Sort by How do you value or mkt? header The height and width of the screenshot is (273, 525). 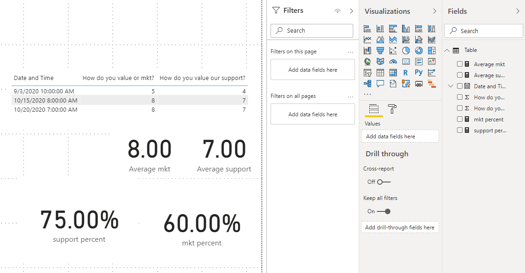118,78
